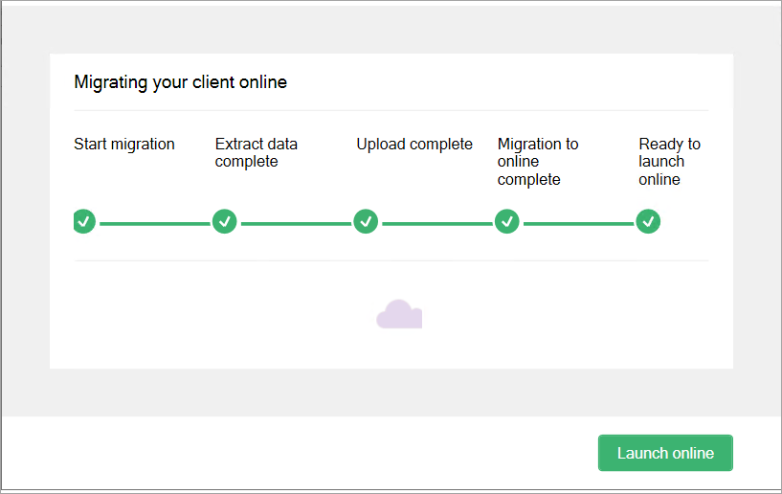Click progress line between Extract data and Upload checkmarks
782x494 pixels.
point(295,223)
